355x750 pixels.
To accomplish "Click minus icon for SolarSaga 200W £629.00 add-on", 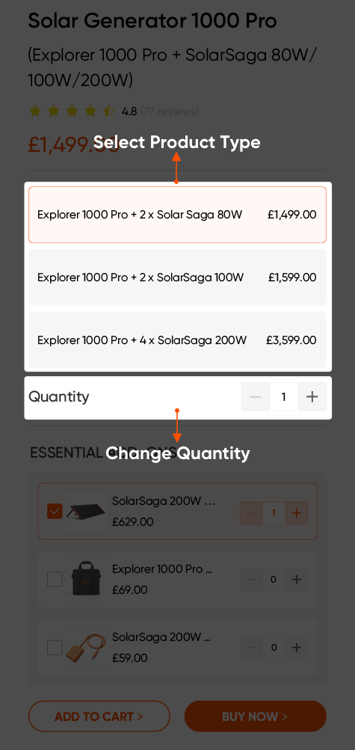I will pyautogui.click(x=251, y=513).
